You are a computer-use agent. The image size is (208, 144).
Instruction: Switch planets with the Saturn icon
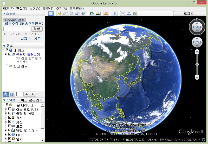pyautogui.click(x=106, y=13)
